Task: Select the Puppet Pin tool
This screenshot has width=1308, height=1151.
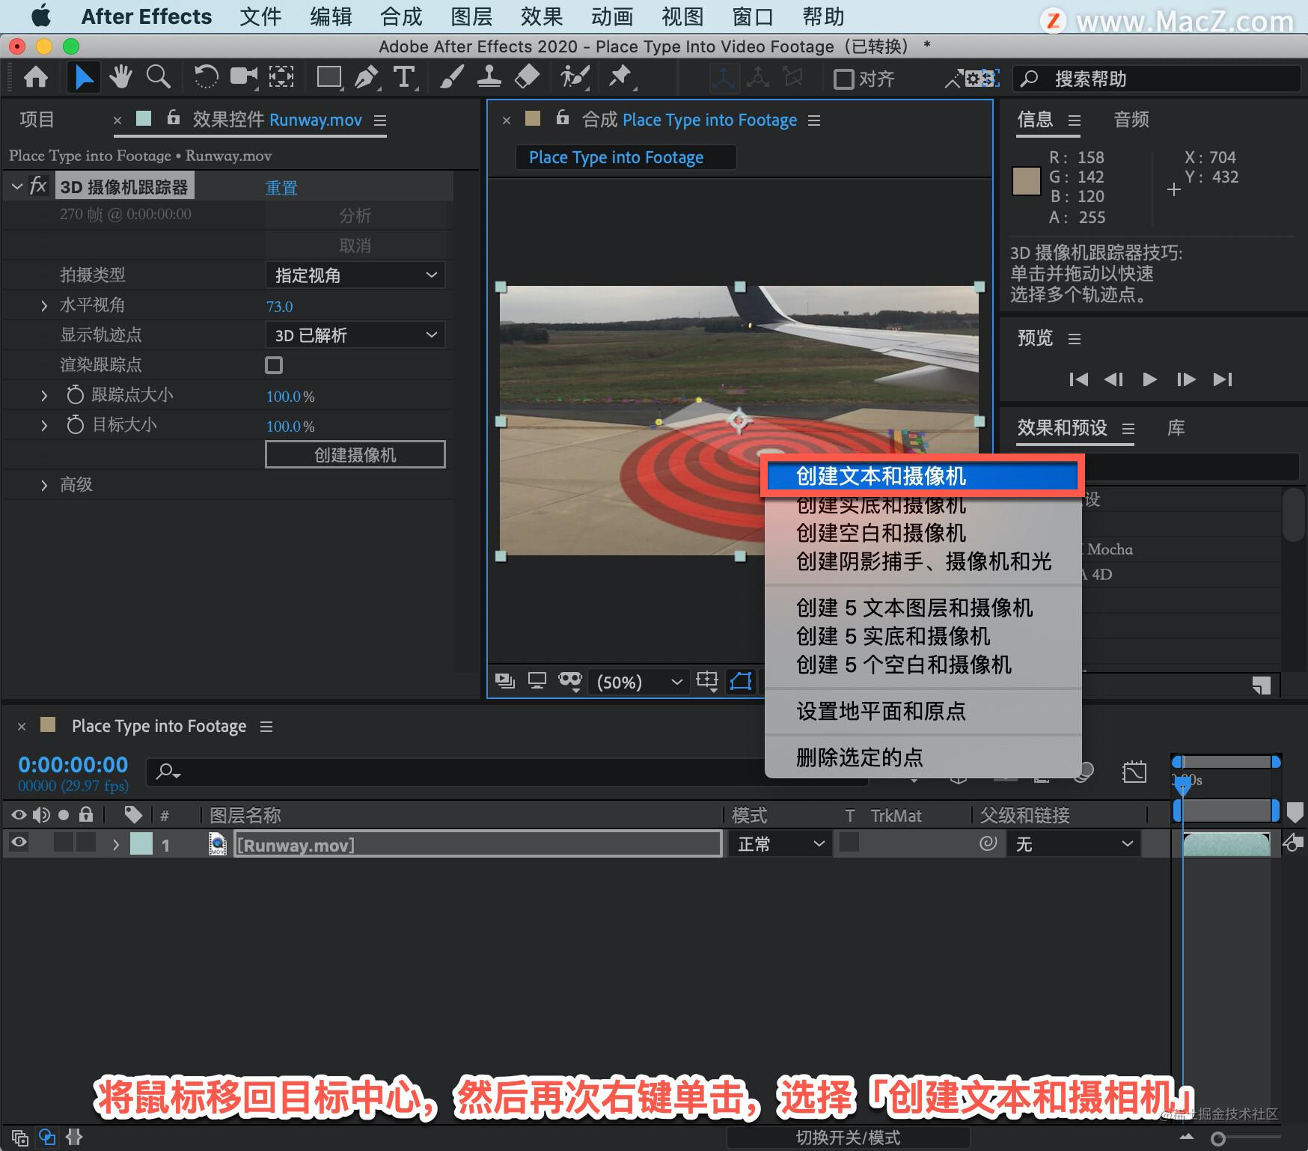Action: pos(620,77)
